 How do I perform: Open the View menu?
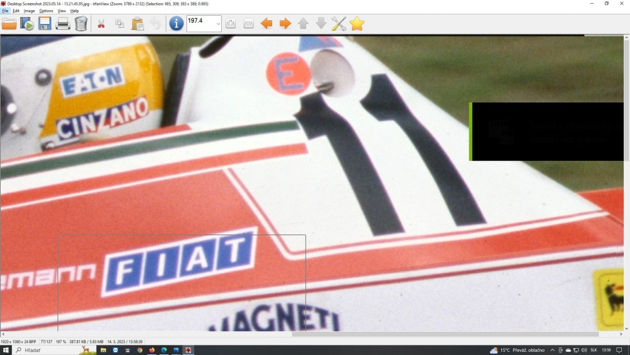click(62, 11)
